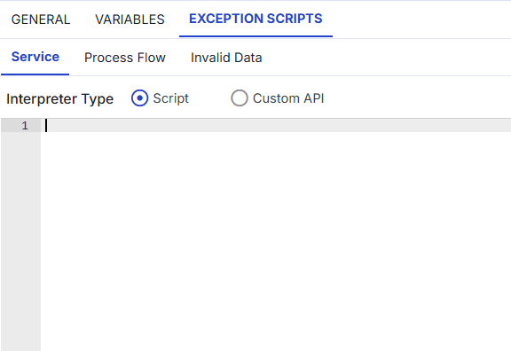Switch to the VARIABLES tab
This screenshot has height=351, width=511.
(130, 19)
